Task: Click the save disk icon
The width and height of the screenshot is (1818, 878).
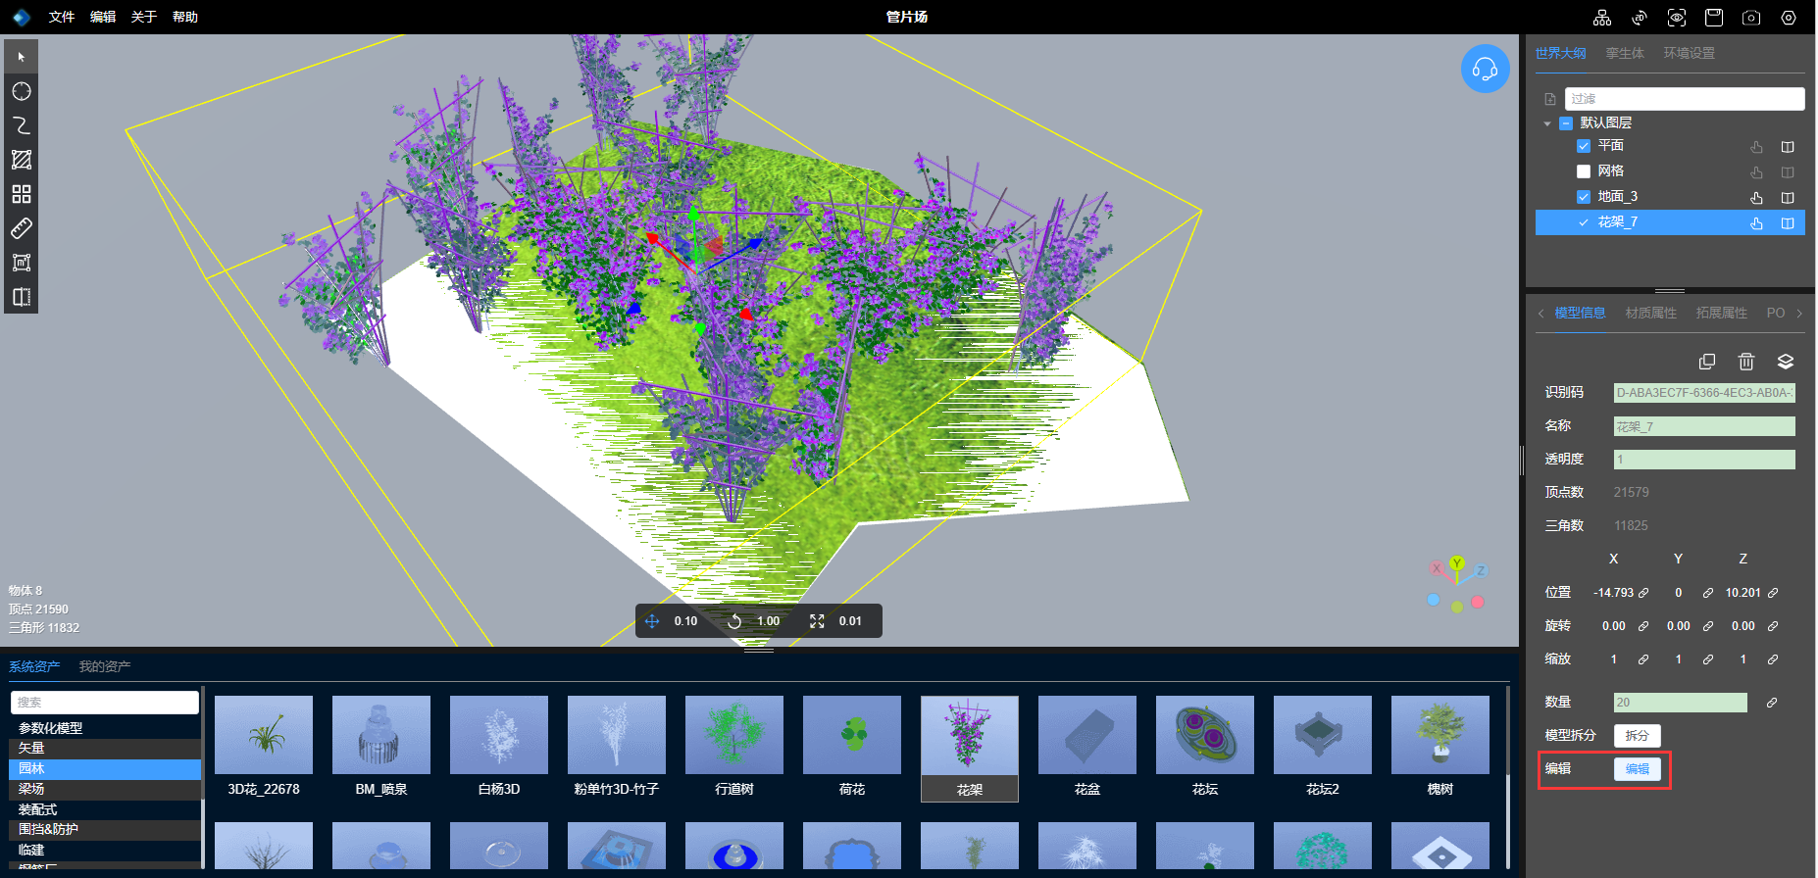Action: click(x=1714, y=18)
